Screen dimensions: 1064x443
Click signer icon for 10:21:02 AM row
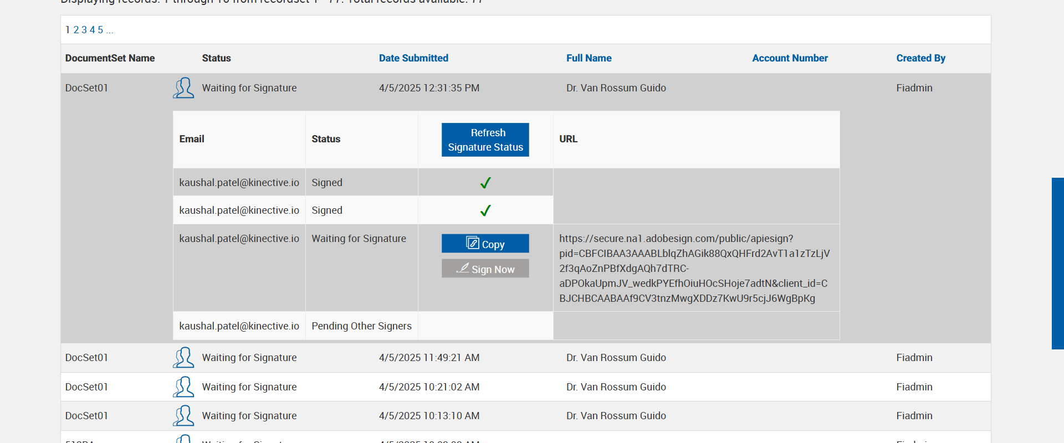coord(183,387)
